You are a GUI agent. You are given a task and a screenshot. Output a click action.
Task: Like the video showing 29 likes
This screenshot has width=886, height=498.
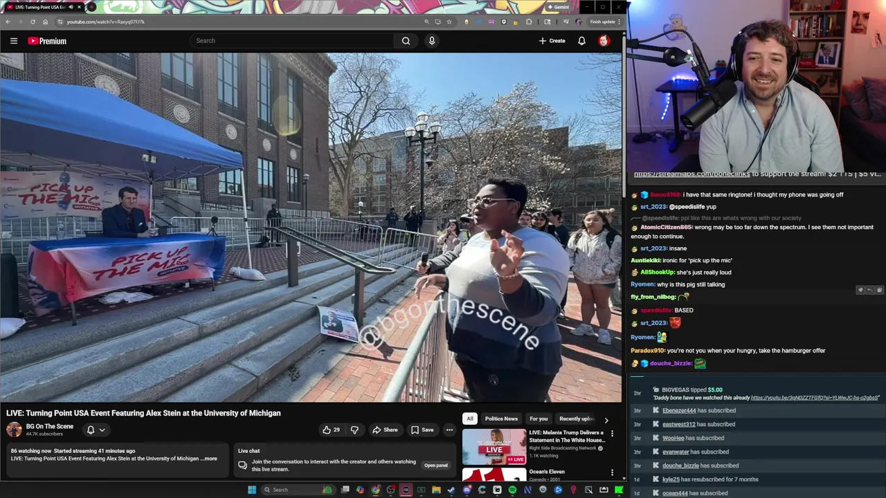(331, 430)
